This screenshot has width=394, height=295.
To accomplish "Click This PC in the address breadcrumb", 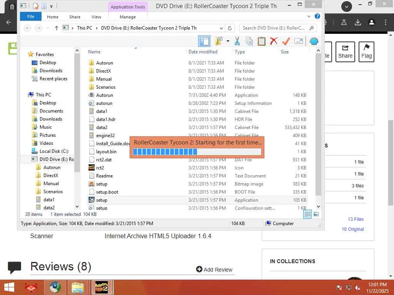I will (84, 28).
